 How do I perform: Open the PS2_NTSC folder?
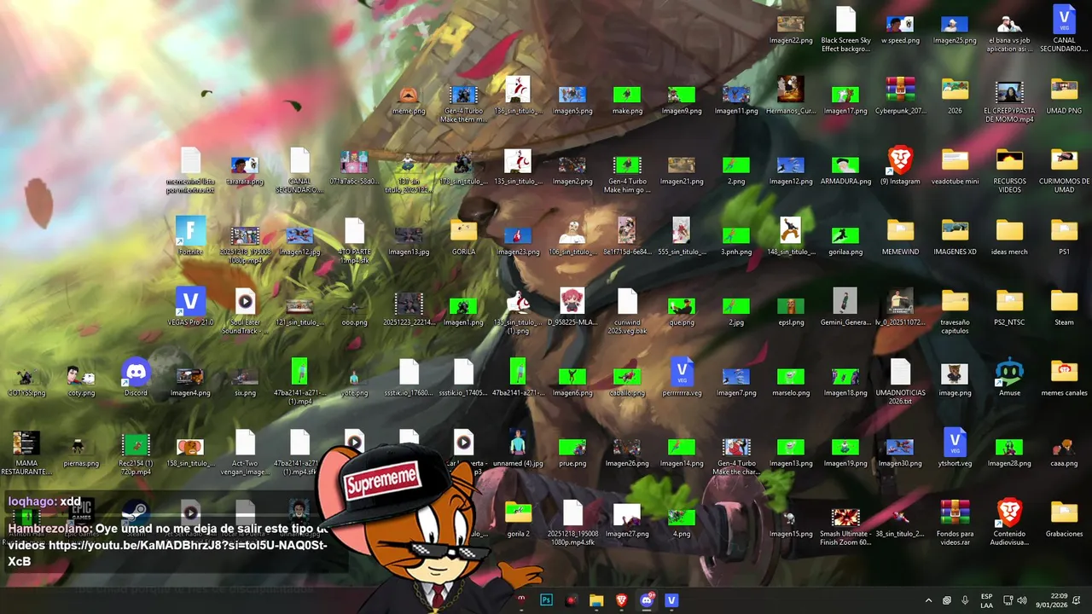(1009, 307)
